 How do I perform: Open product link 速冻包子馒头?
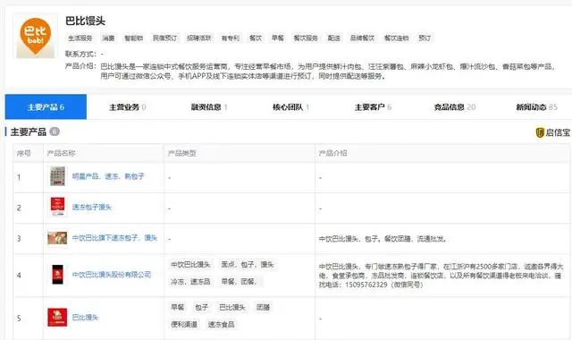coord(91,207)
